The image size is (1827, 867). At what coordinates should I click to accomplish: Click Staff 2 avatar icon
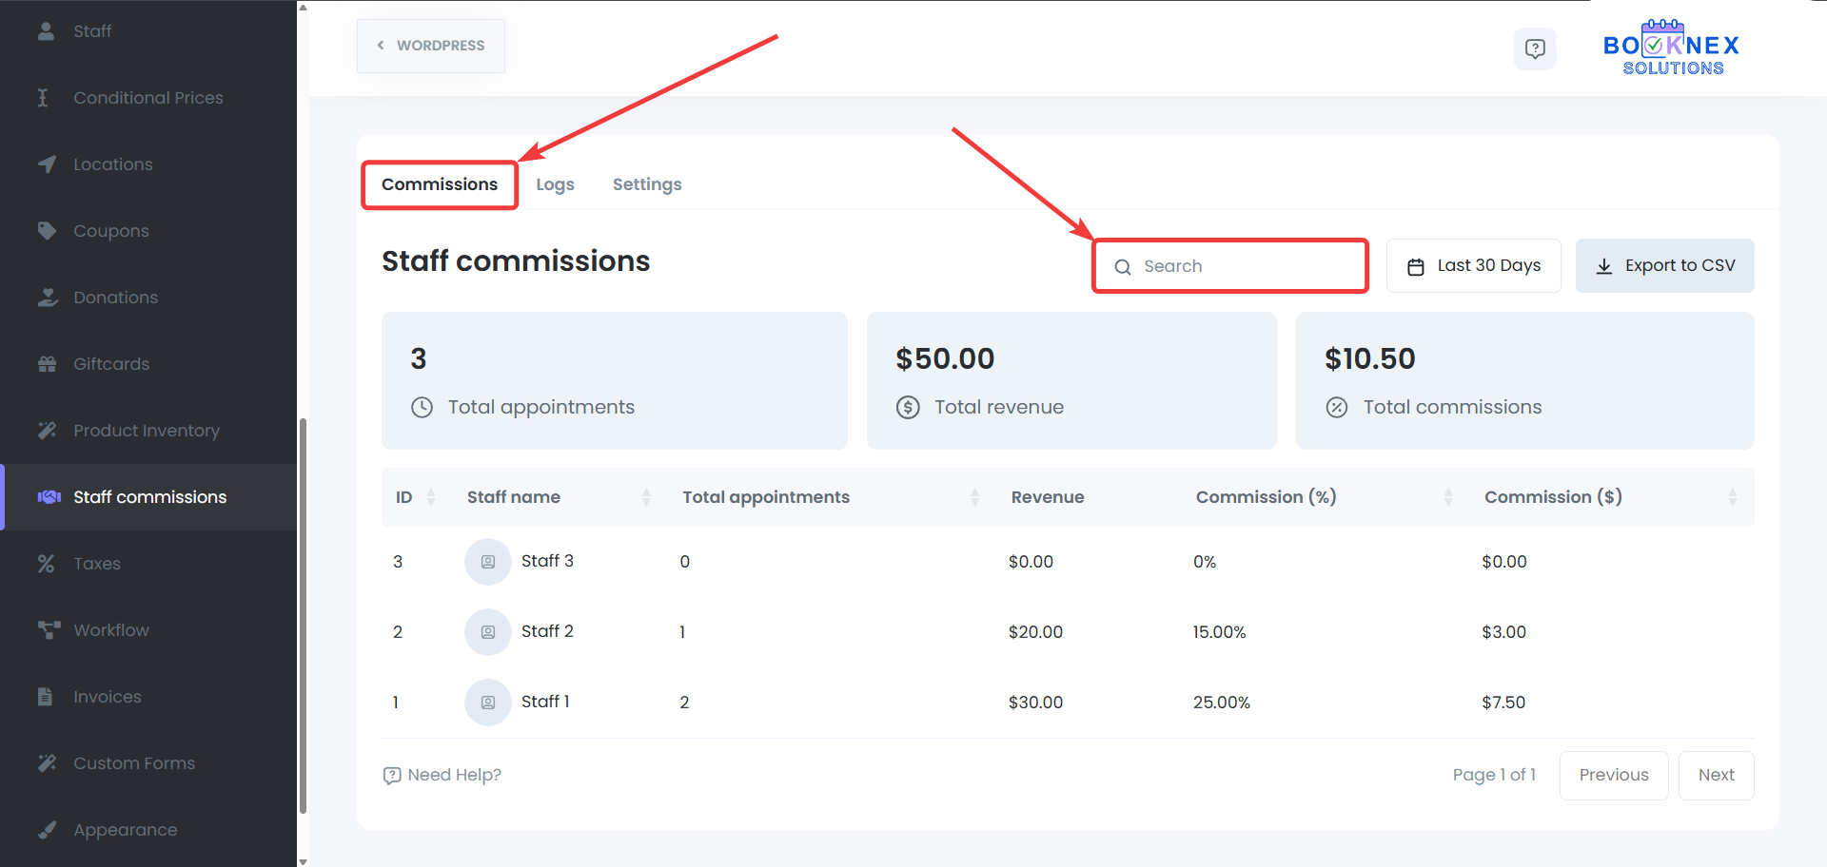coord(488,632)
